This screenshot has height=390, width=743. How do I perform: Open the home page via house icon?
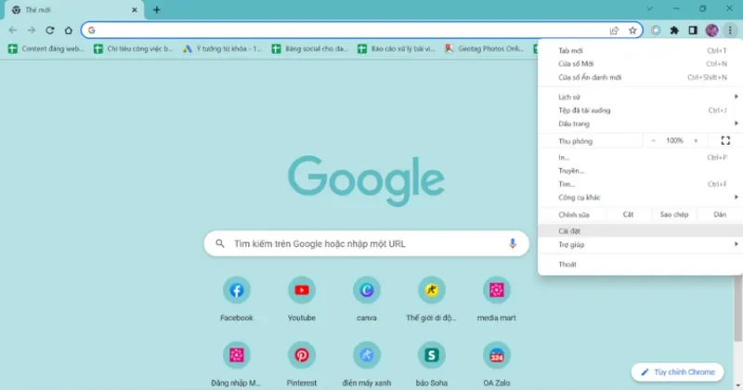click(x=68, y=31)
